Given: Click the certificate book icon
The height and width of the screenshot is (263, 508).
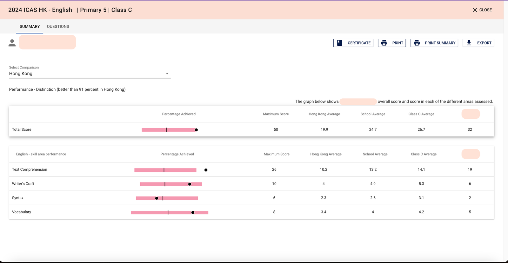Looking at the screenshot, I should [x=339, y=43].
